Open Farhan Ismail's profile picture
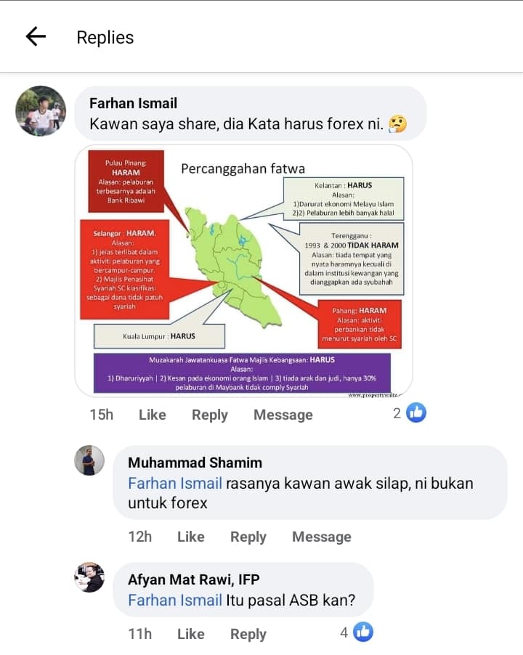Image resolution: width=523 pixels, height=655 pixels. pyautogui.click(x=41, y=110)
